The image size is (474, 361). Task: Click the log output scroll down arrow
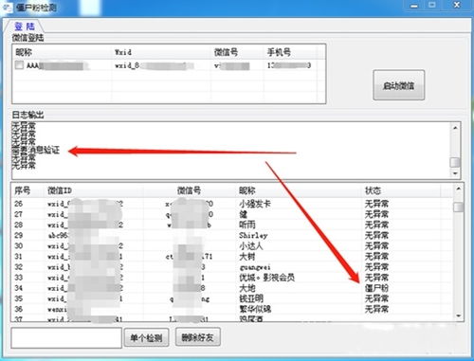tap(455, 173)
